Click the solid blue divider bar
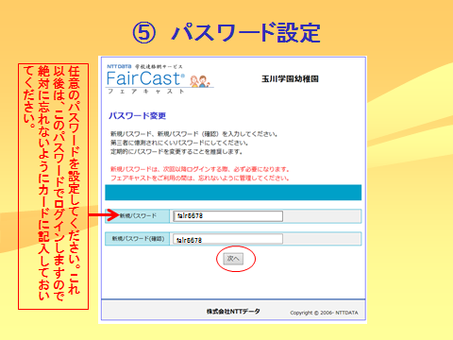The height and width of the screenshot is (340, 453). click(233, 193)
